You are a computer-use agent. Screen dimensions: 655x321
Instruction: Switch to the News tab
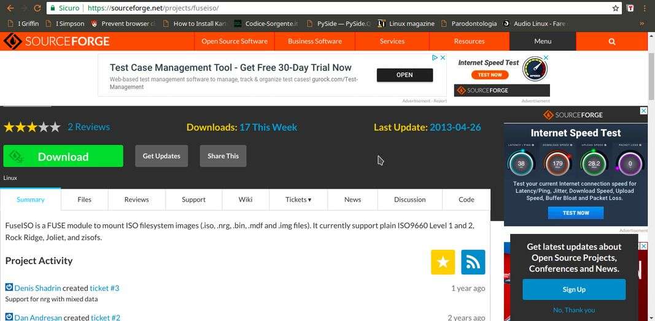coord(352,199)
